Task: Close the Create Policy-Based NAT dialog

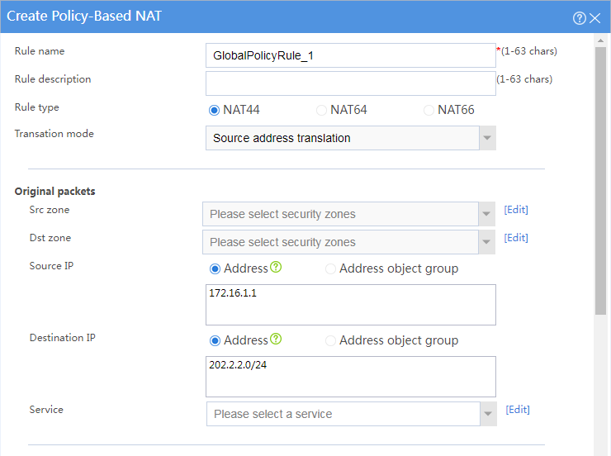Action: tap(595, 18)
